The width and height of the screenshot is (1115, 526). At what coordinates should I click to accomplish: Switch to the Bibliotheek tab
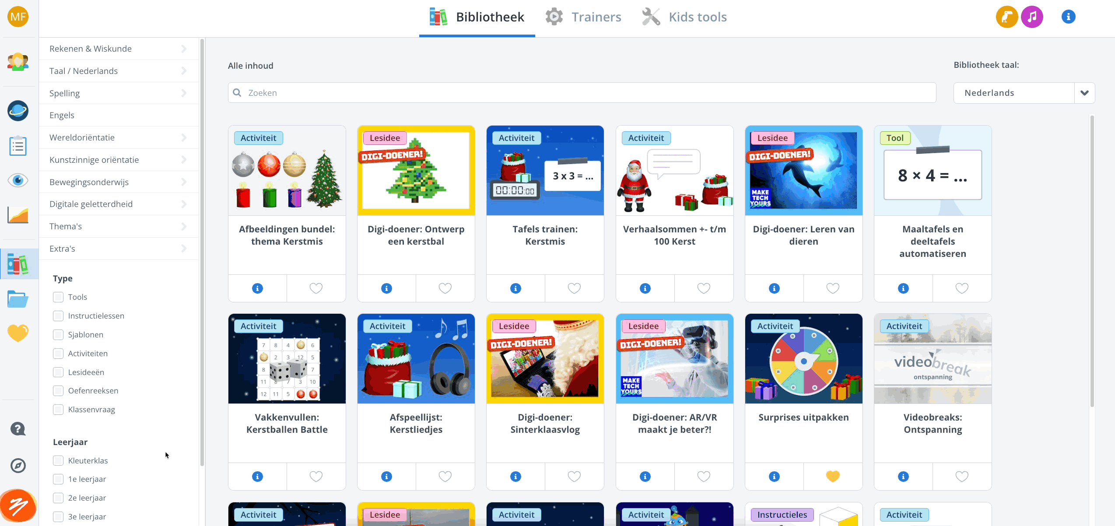(477, 17)
